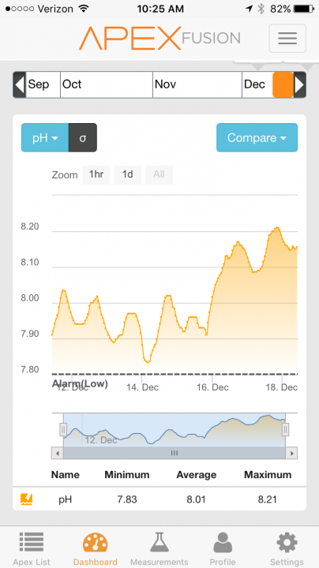The height and width of the screenshot is (568, 319).
Task: Click the navigator scrollbar right arrow
Action: 291,453
